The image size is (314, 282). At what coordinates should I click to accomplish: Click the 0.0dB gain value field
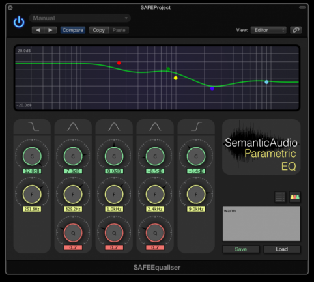(114, 171)
